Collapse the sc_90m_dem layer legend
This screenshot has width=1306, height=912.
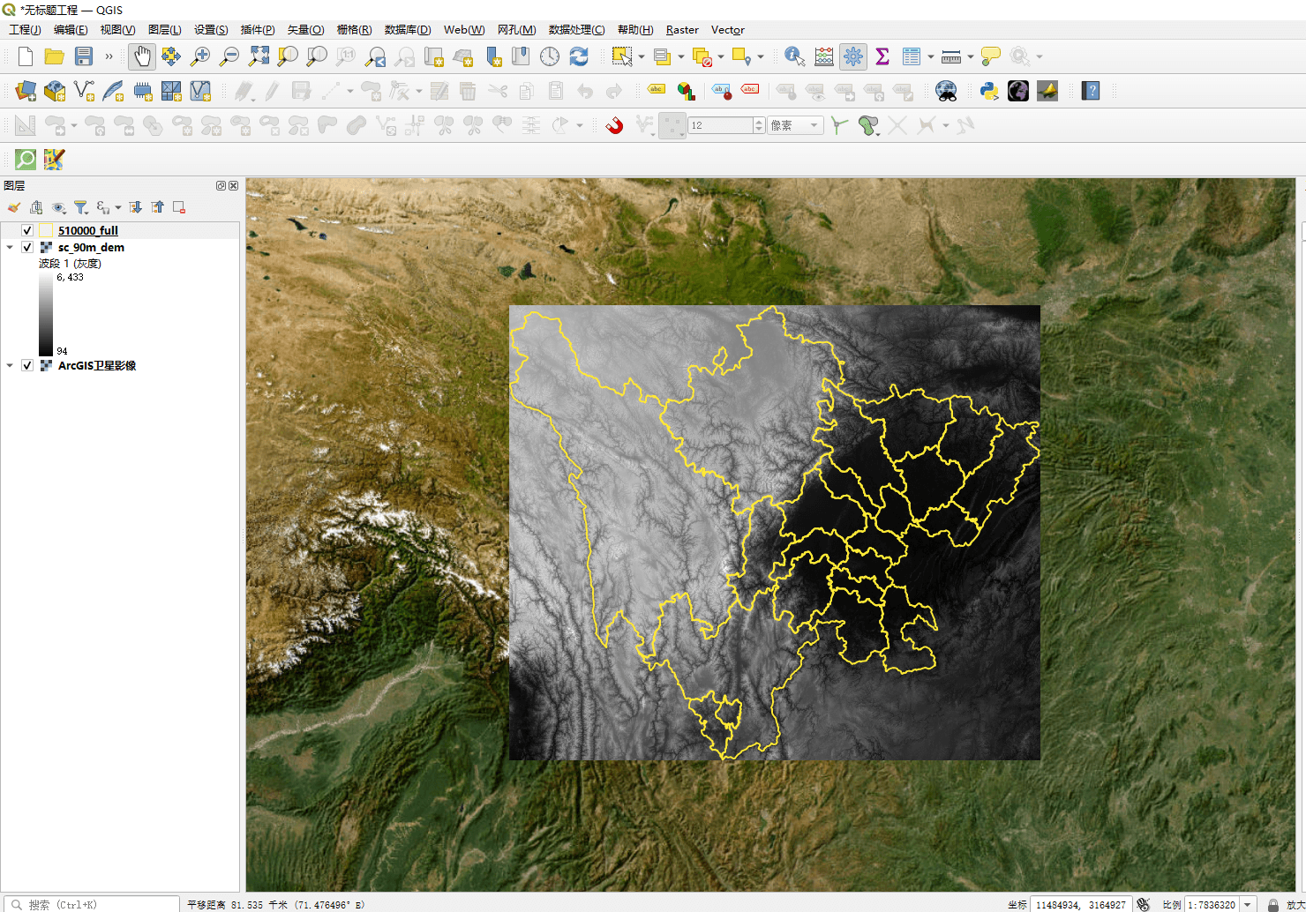10,247
